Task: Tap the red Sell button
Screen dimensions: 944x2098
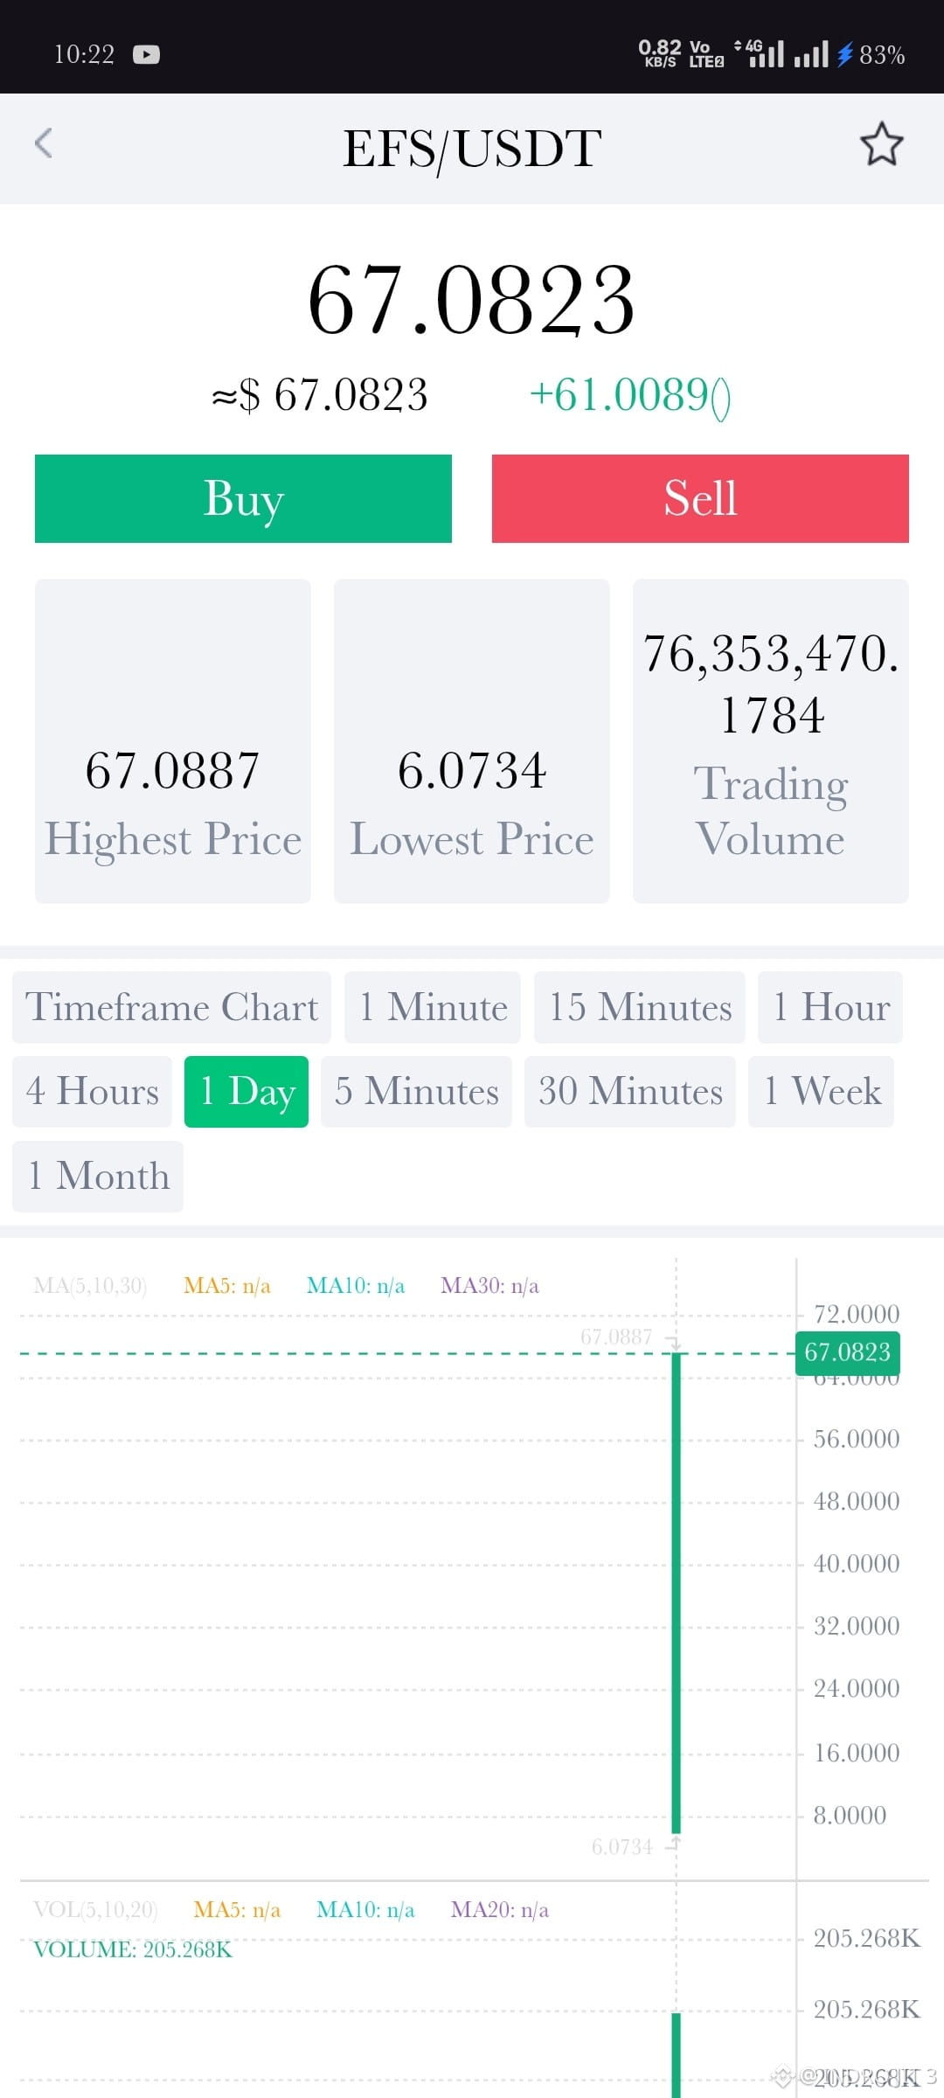Action: (x=700, y=498)
